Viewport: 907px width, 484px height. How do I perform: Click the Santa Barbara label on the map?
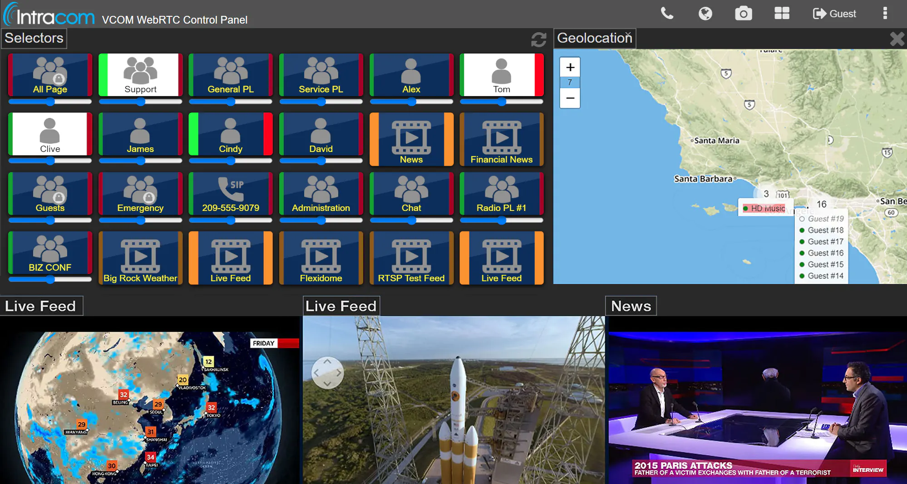click(703, 179)
